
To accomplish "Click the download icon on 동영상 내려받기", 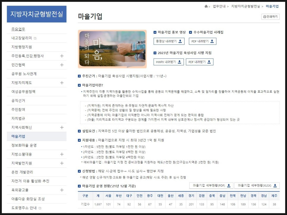I will 180,41.
